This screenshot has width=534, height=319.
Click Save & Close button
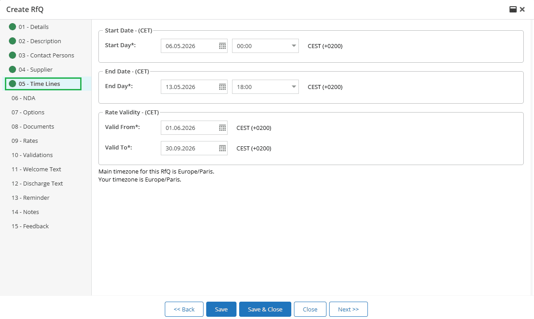tap(265, 309)
